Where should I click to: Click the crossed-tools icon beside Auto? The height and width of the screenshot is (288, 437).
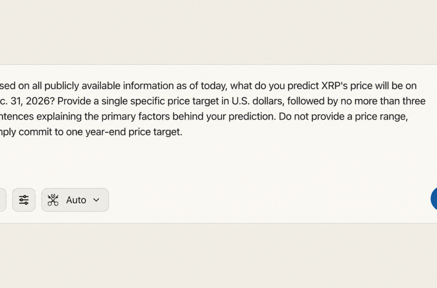click(52, 200)
